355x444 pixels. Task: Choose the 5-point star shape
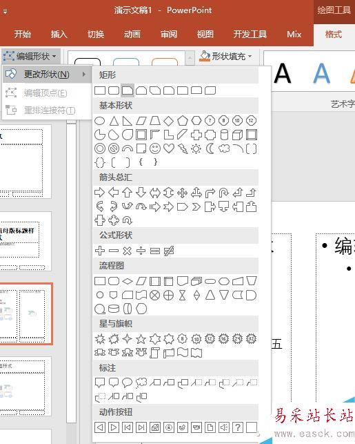coord(141,338)
